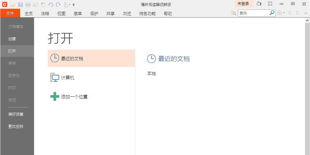Click the create-from-clipboard icon in the toolbar
The image size is (310, 155).
(x=43, y=5)
